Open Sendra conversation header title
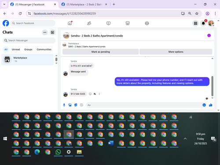This screenshot has height=165, width=220. pyautogui.click(x=97, y=36)
